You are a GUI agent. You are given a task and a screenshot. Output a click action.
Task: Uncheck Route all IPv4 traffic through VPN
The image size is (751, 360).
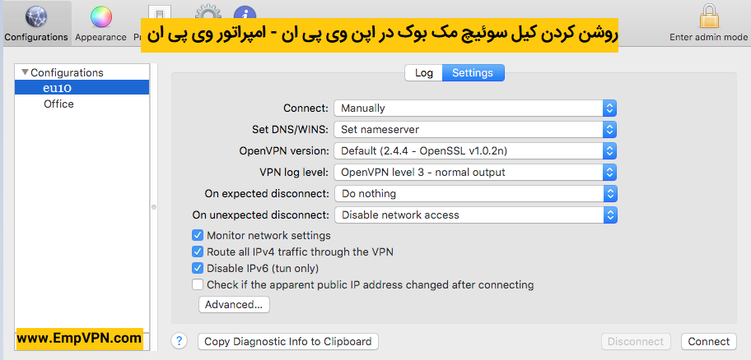tap(198, 252)
